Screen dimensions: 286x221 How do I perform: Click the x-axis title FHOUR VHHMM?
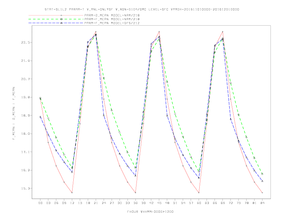150,212
